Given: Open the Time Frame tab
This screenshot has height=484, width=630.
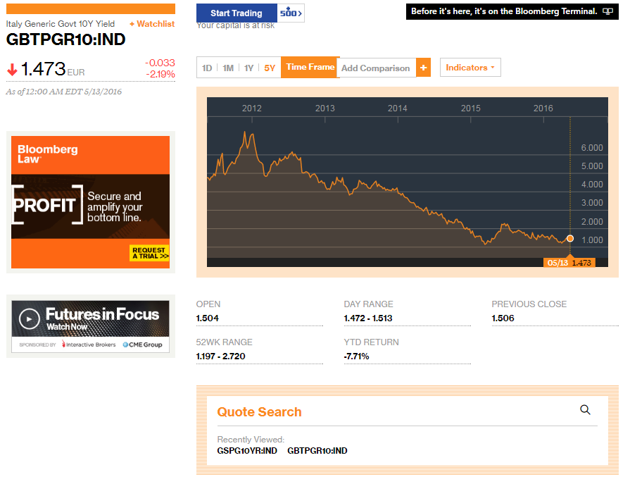Looking at the screenshot, I should pyautogui.click(x=310, y=67).
